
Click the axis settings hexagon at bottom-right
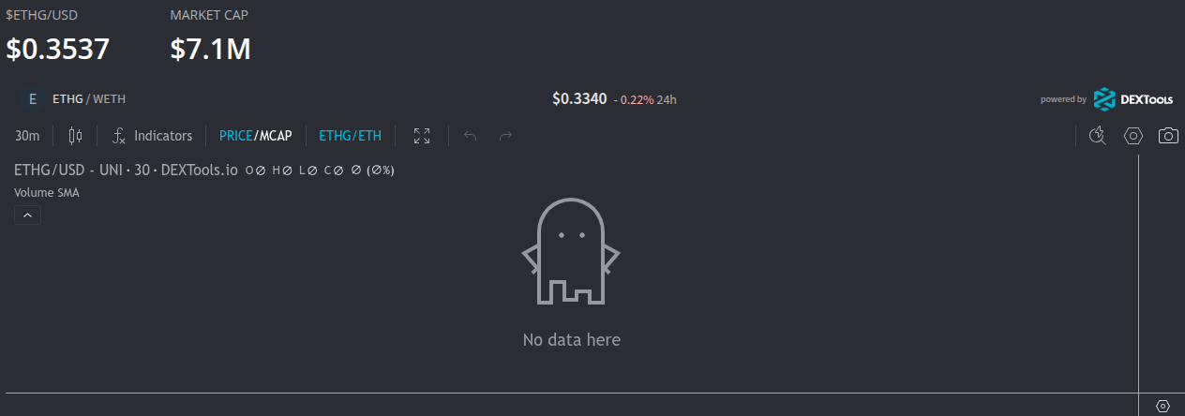1162,406
